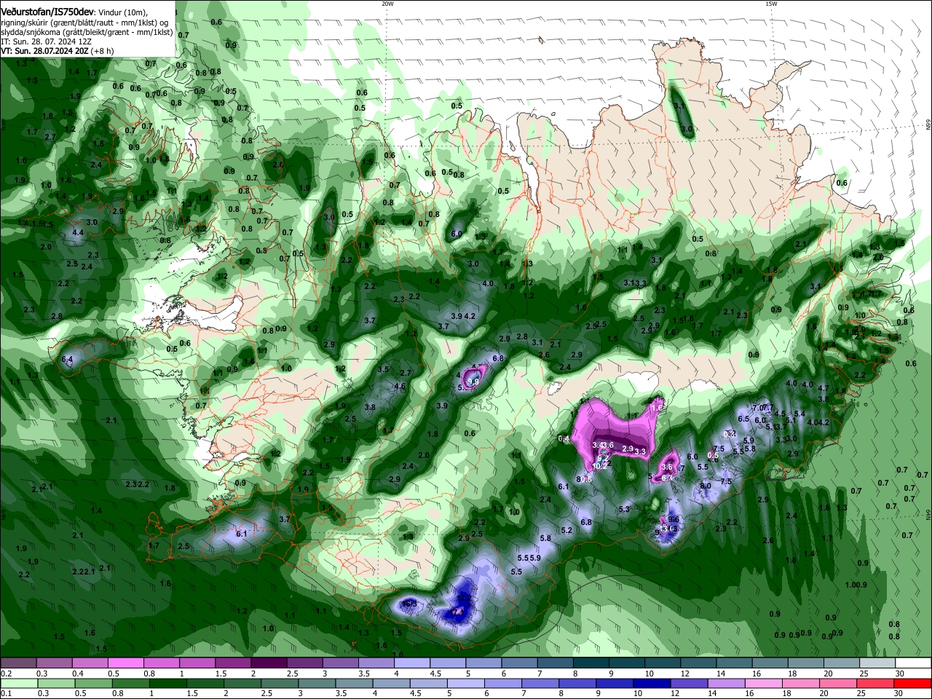
Task: Click the 6.4 value on the west coast
Action: 67,360
